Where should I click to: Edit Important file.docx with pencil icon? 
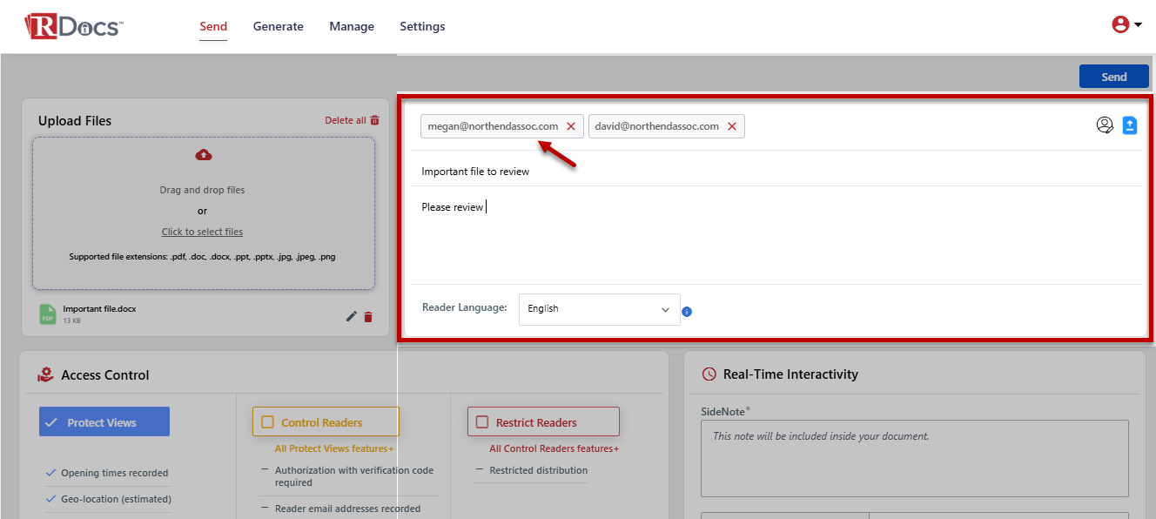(x=352, y=316)
